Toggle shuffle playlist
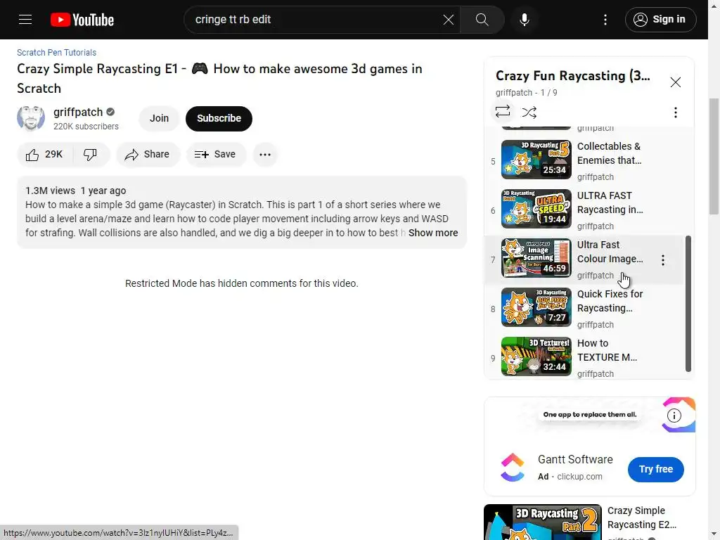The width and height of the screenshot is (720, 540). pos(529,112)
